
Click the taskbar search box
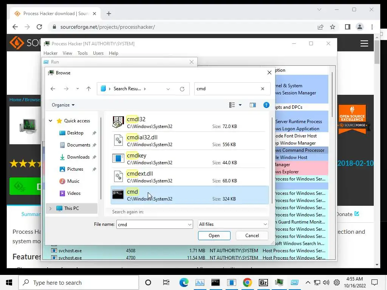(x=79, y=282)
